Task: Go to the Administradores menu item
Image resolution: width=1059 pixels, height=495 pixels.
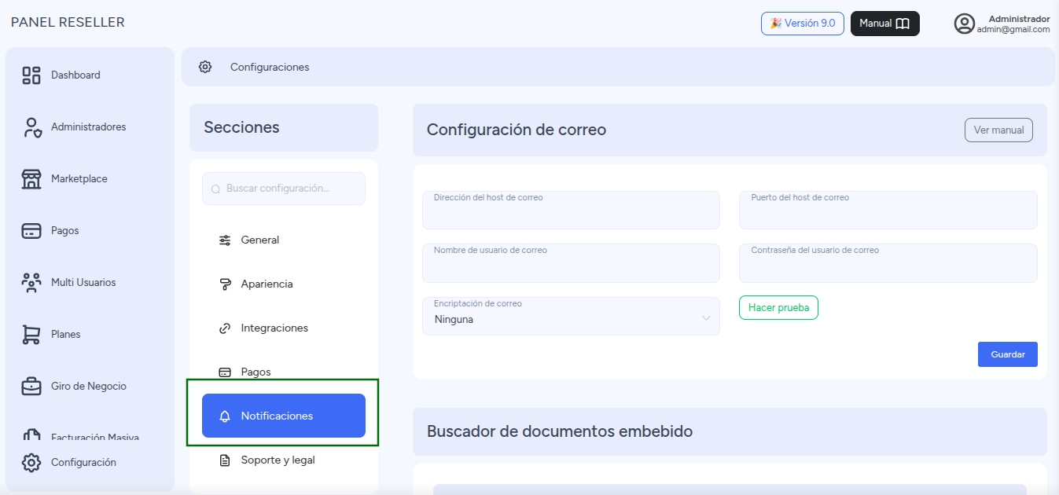Action: 90,127
